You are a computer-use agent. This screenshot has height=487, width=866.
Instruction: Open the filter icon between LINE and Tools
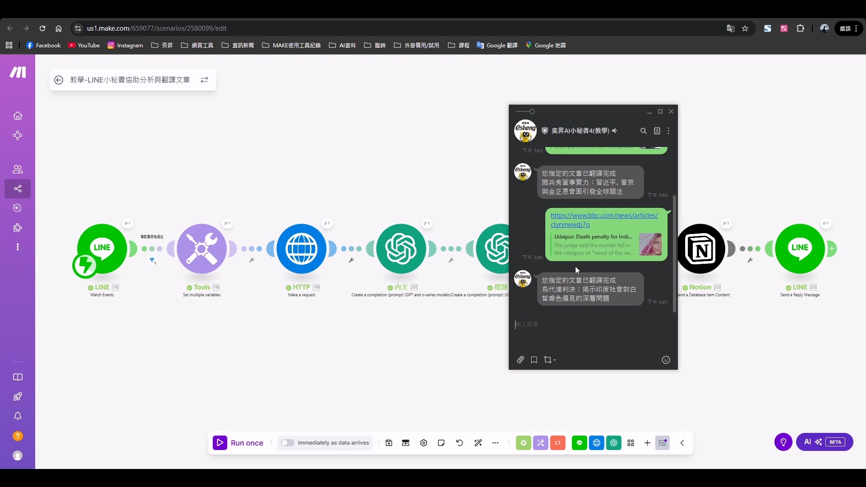152,261
